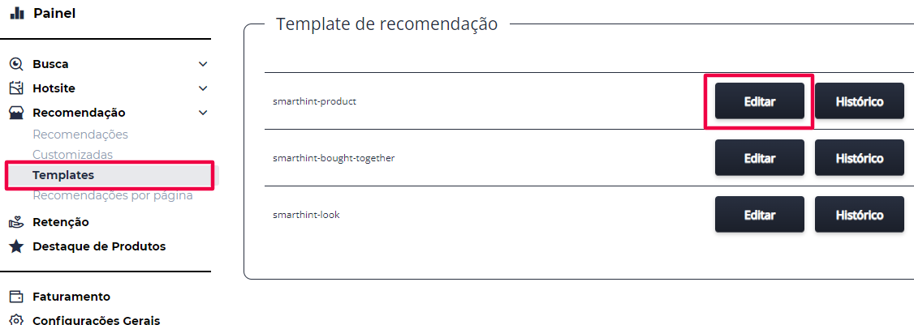Click the Configurações Gerais gear icon
Image resolution: width=914 pixels, height=325 pixels.
coord(17,320)
